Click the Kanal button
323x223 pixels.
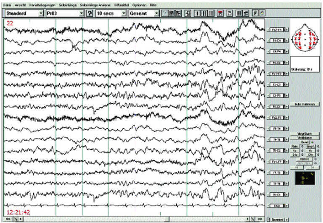(x=304, y=142)
